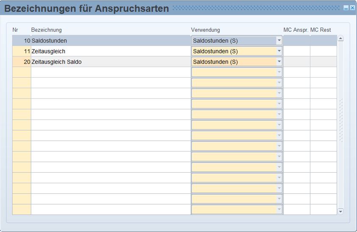Expand the Verwendung dropdown in the last row
Viewport: 357px width, 232px height.
point(279,210)
